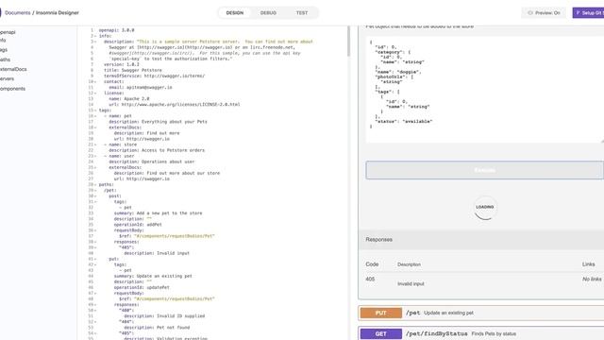This screenshot has height=340, width=604.
Task: Place cursor on version: 1.0.2 line
Action: 123,64
